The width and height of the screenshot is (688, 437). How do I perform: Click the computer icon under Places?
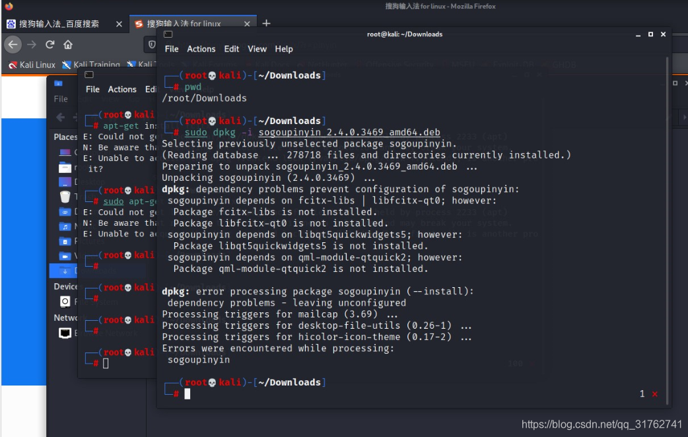(x=65, y=152)
